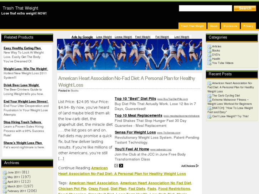This screenshot has height=194, width=259.
Task: Click icon beside April 2011 archive
Action: (5, 182)
